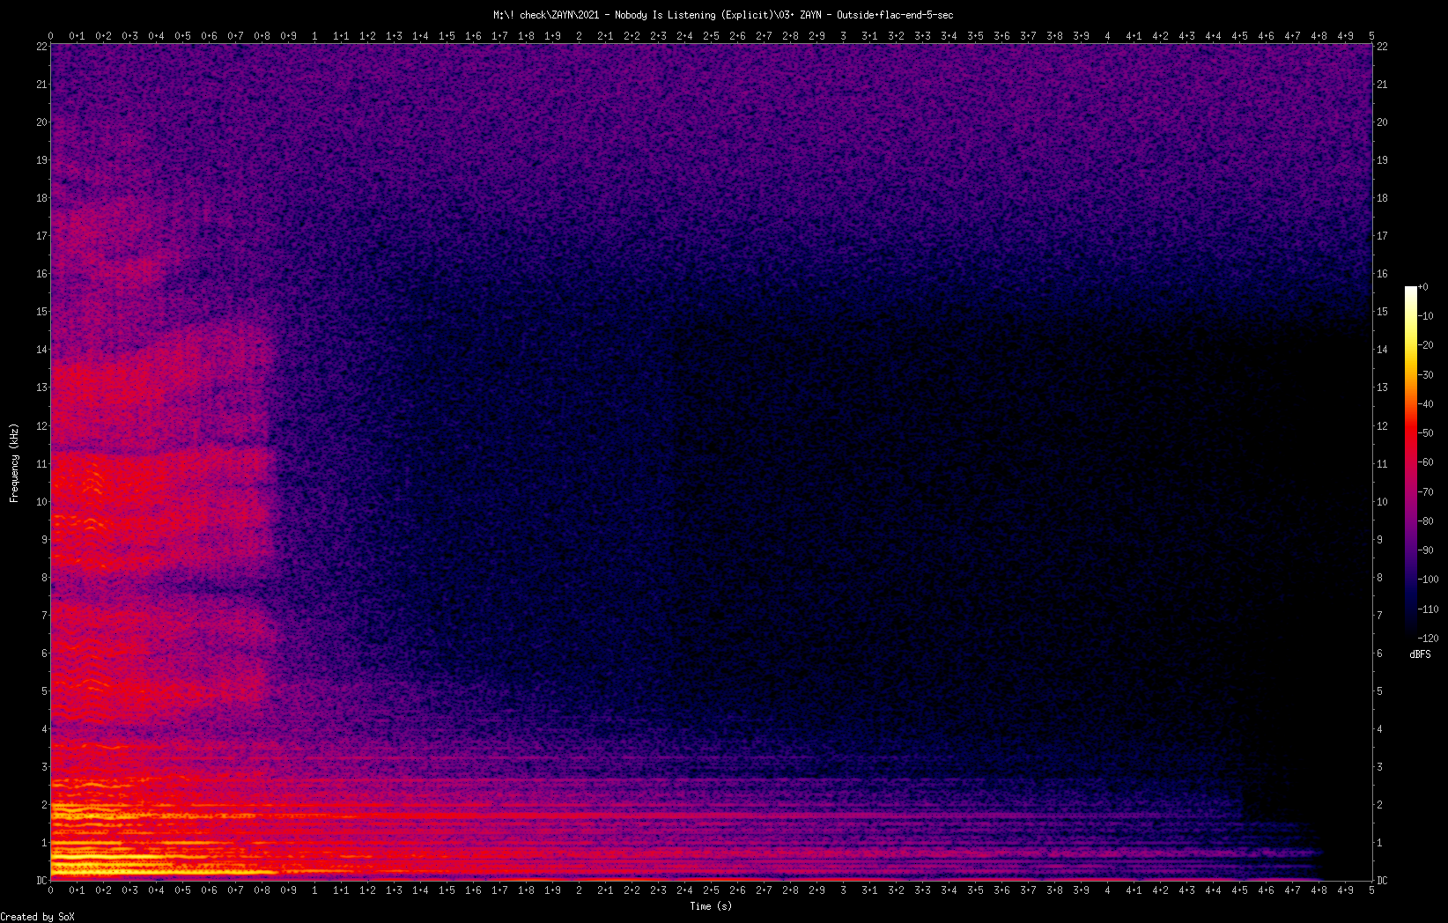Click the "Time (s)" axis label
Viewport: 1448px width, 923px height.
pos(711,906)
